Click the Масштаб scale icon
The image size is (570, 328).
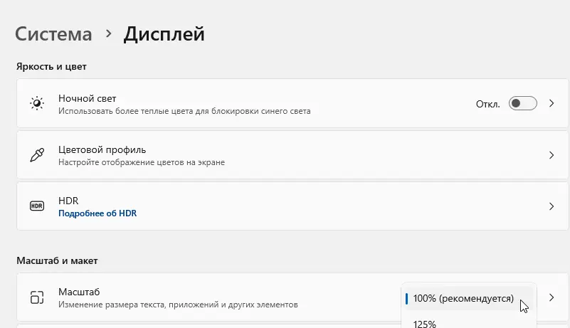point(37,297)
